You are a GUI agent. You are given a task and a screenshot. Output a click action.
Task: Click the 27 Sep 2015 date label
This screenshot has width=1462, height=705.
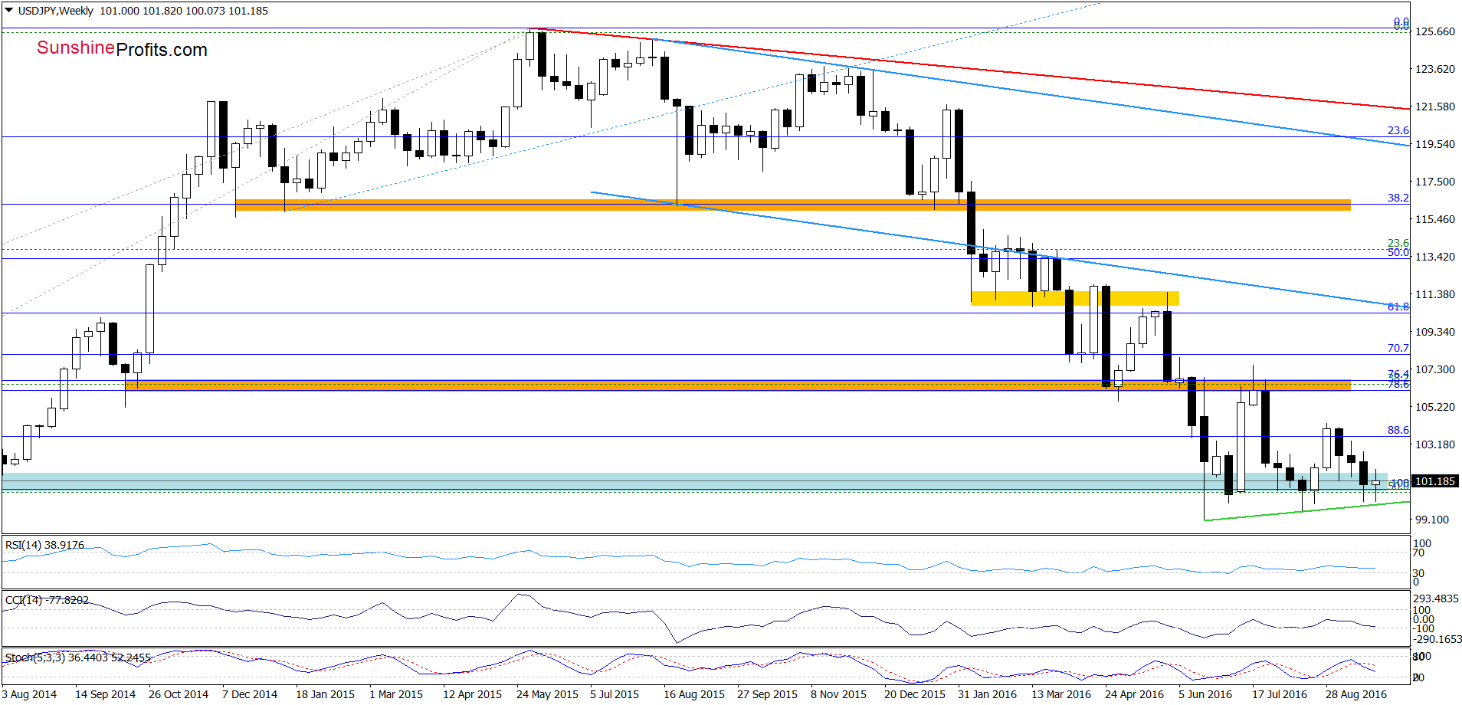767,694
